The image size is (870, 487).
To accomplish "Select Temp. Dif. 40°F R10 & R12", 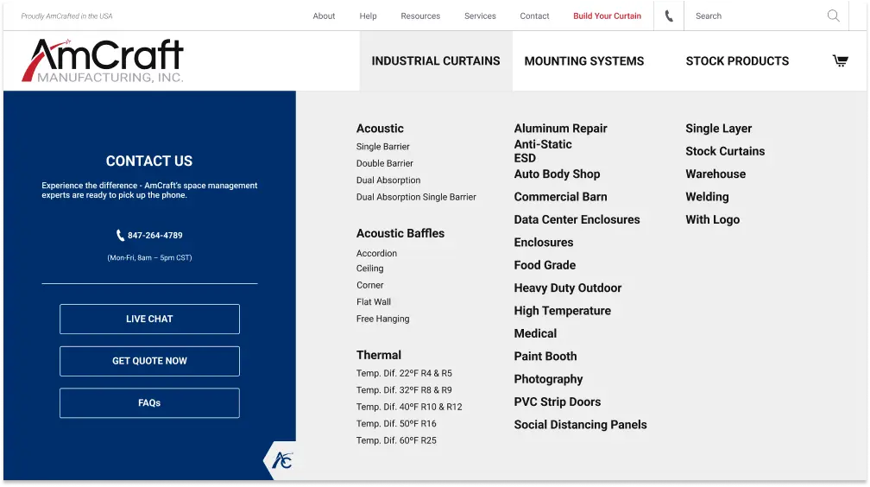I will click(409, 407).
